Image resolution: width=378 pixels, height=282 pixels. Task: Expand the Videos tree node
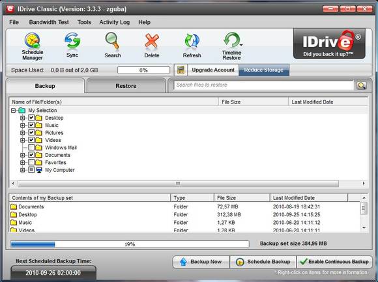pyautogui.click(x=22, y=140)
